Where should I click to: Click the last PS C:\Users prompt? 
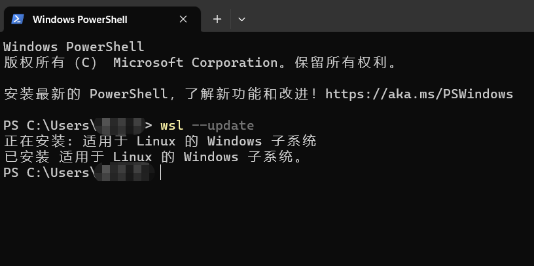tap(46, 172)
